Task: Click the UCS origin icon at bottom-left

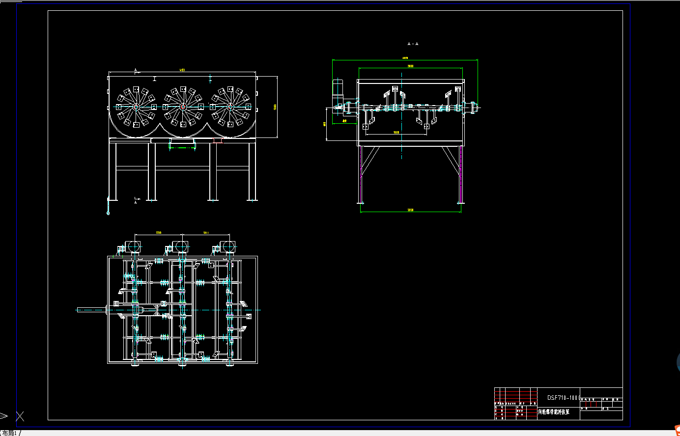Action: [20, 416]
